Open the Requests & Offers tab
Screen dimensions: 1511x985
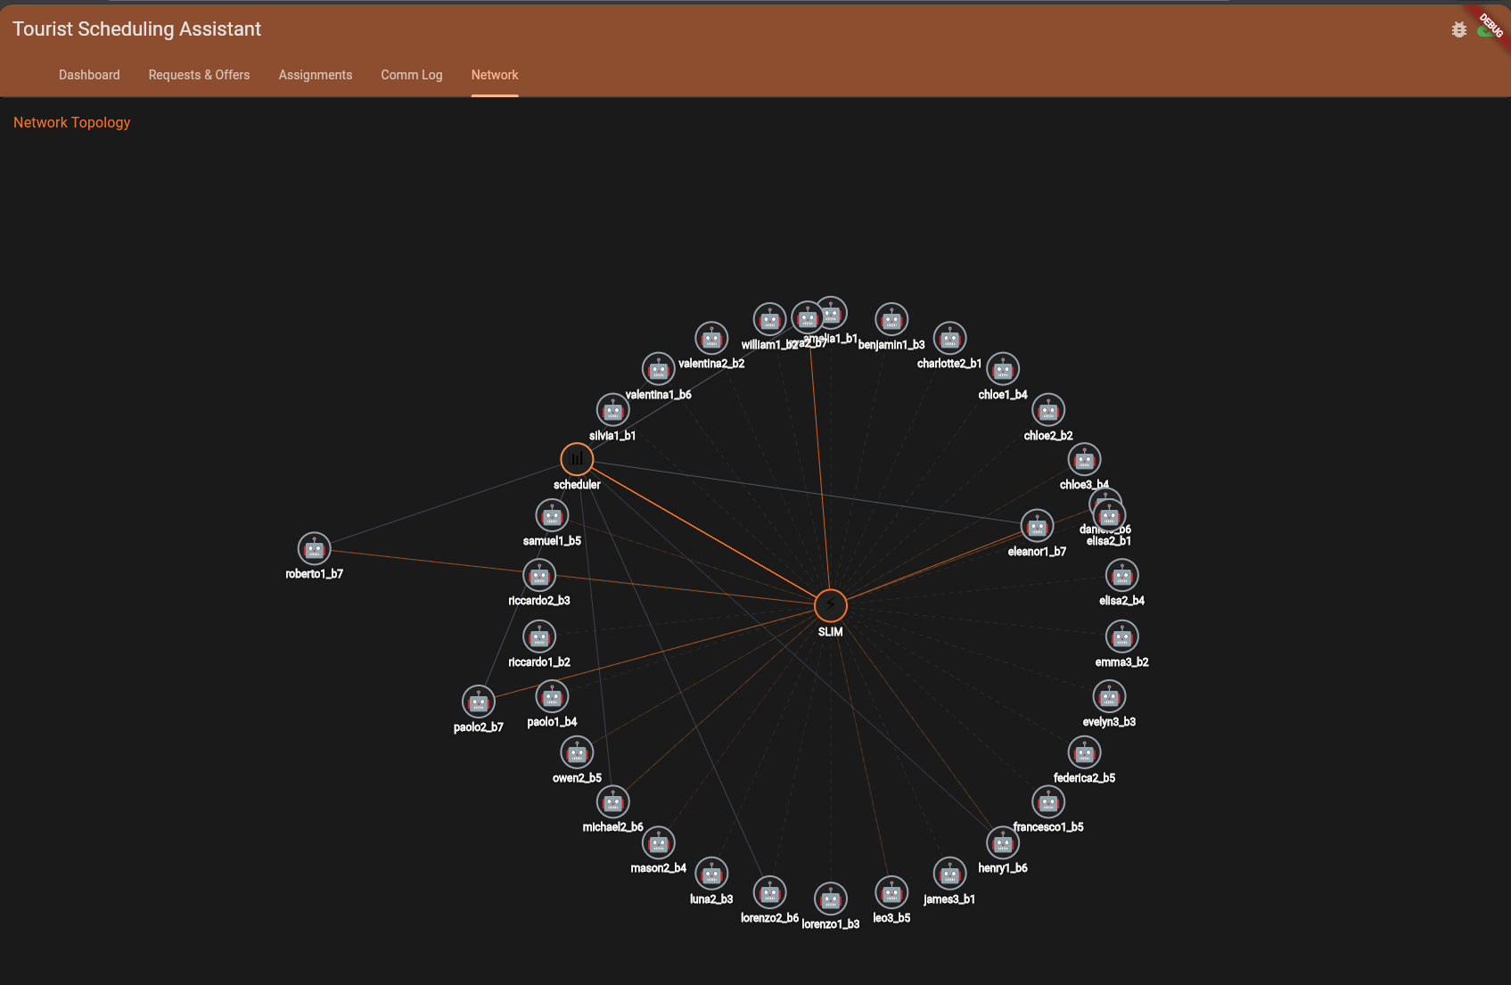coord(199,75)
